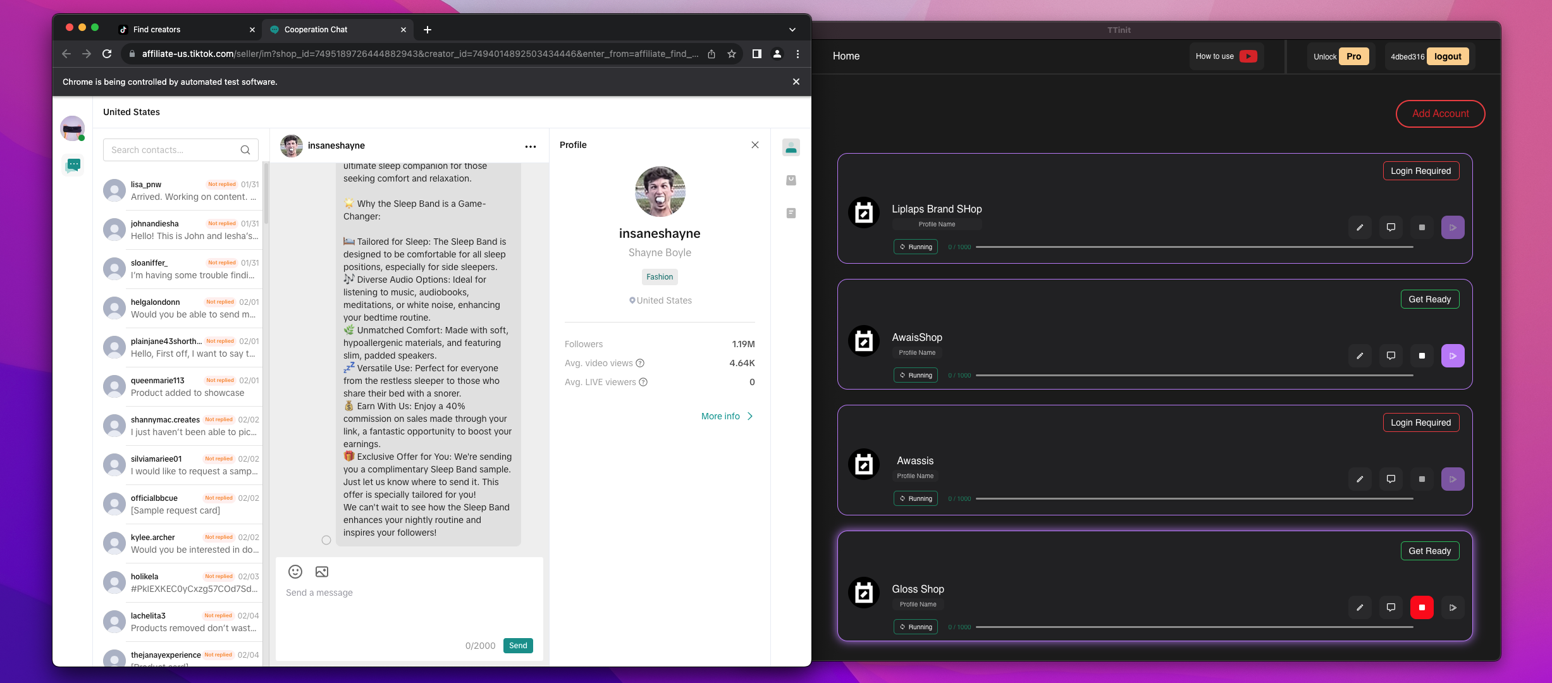Stop Liplaps Brand SHop account
This screenshot has height=683, width=1552.
click(1422, 228)
